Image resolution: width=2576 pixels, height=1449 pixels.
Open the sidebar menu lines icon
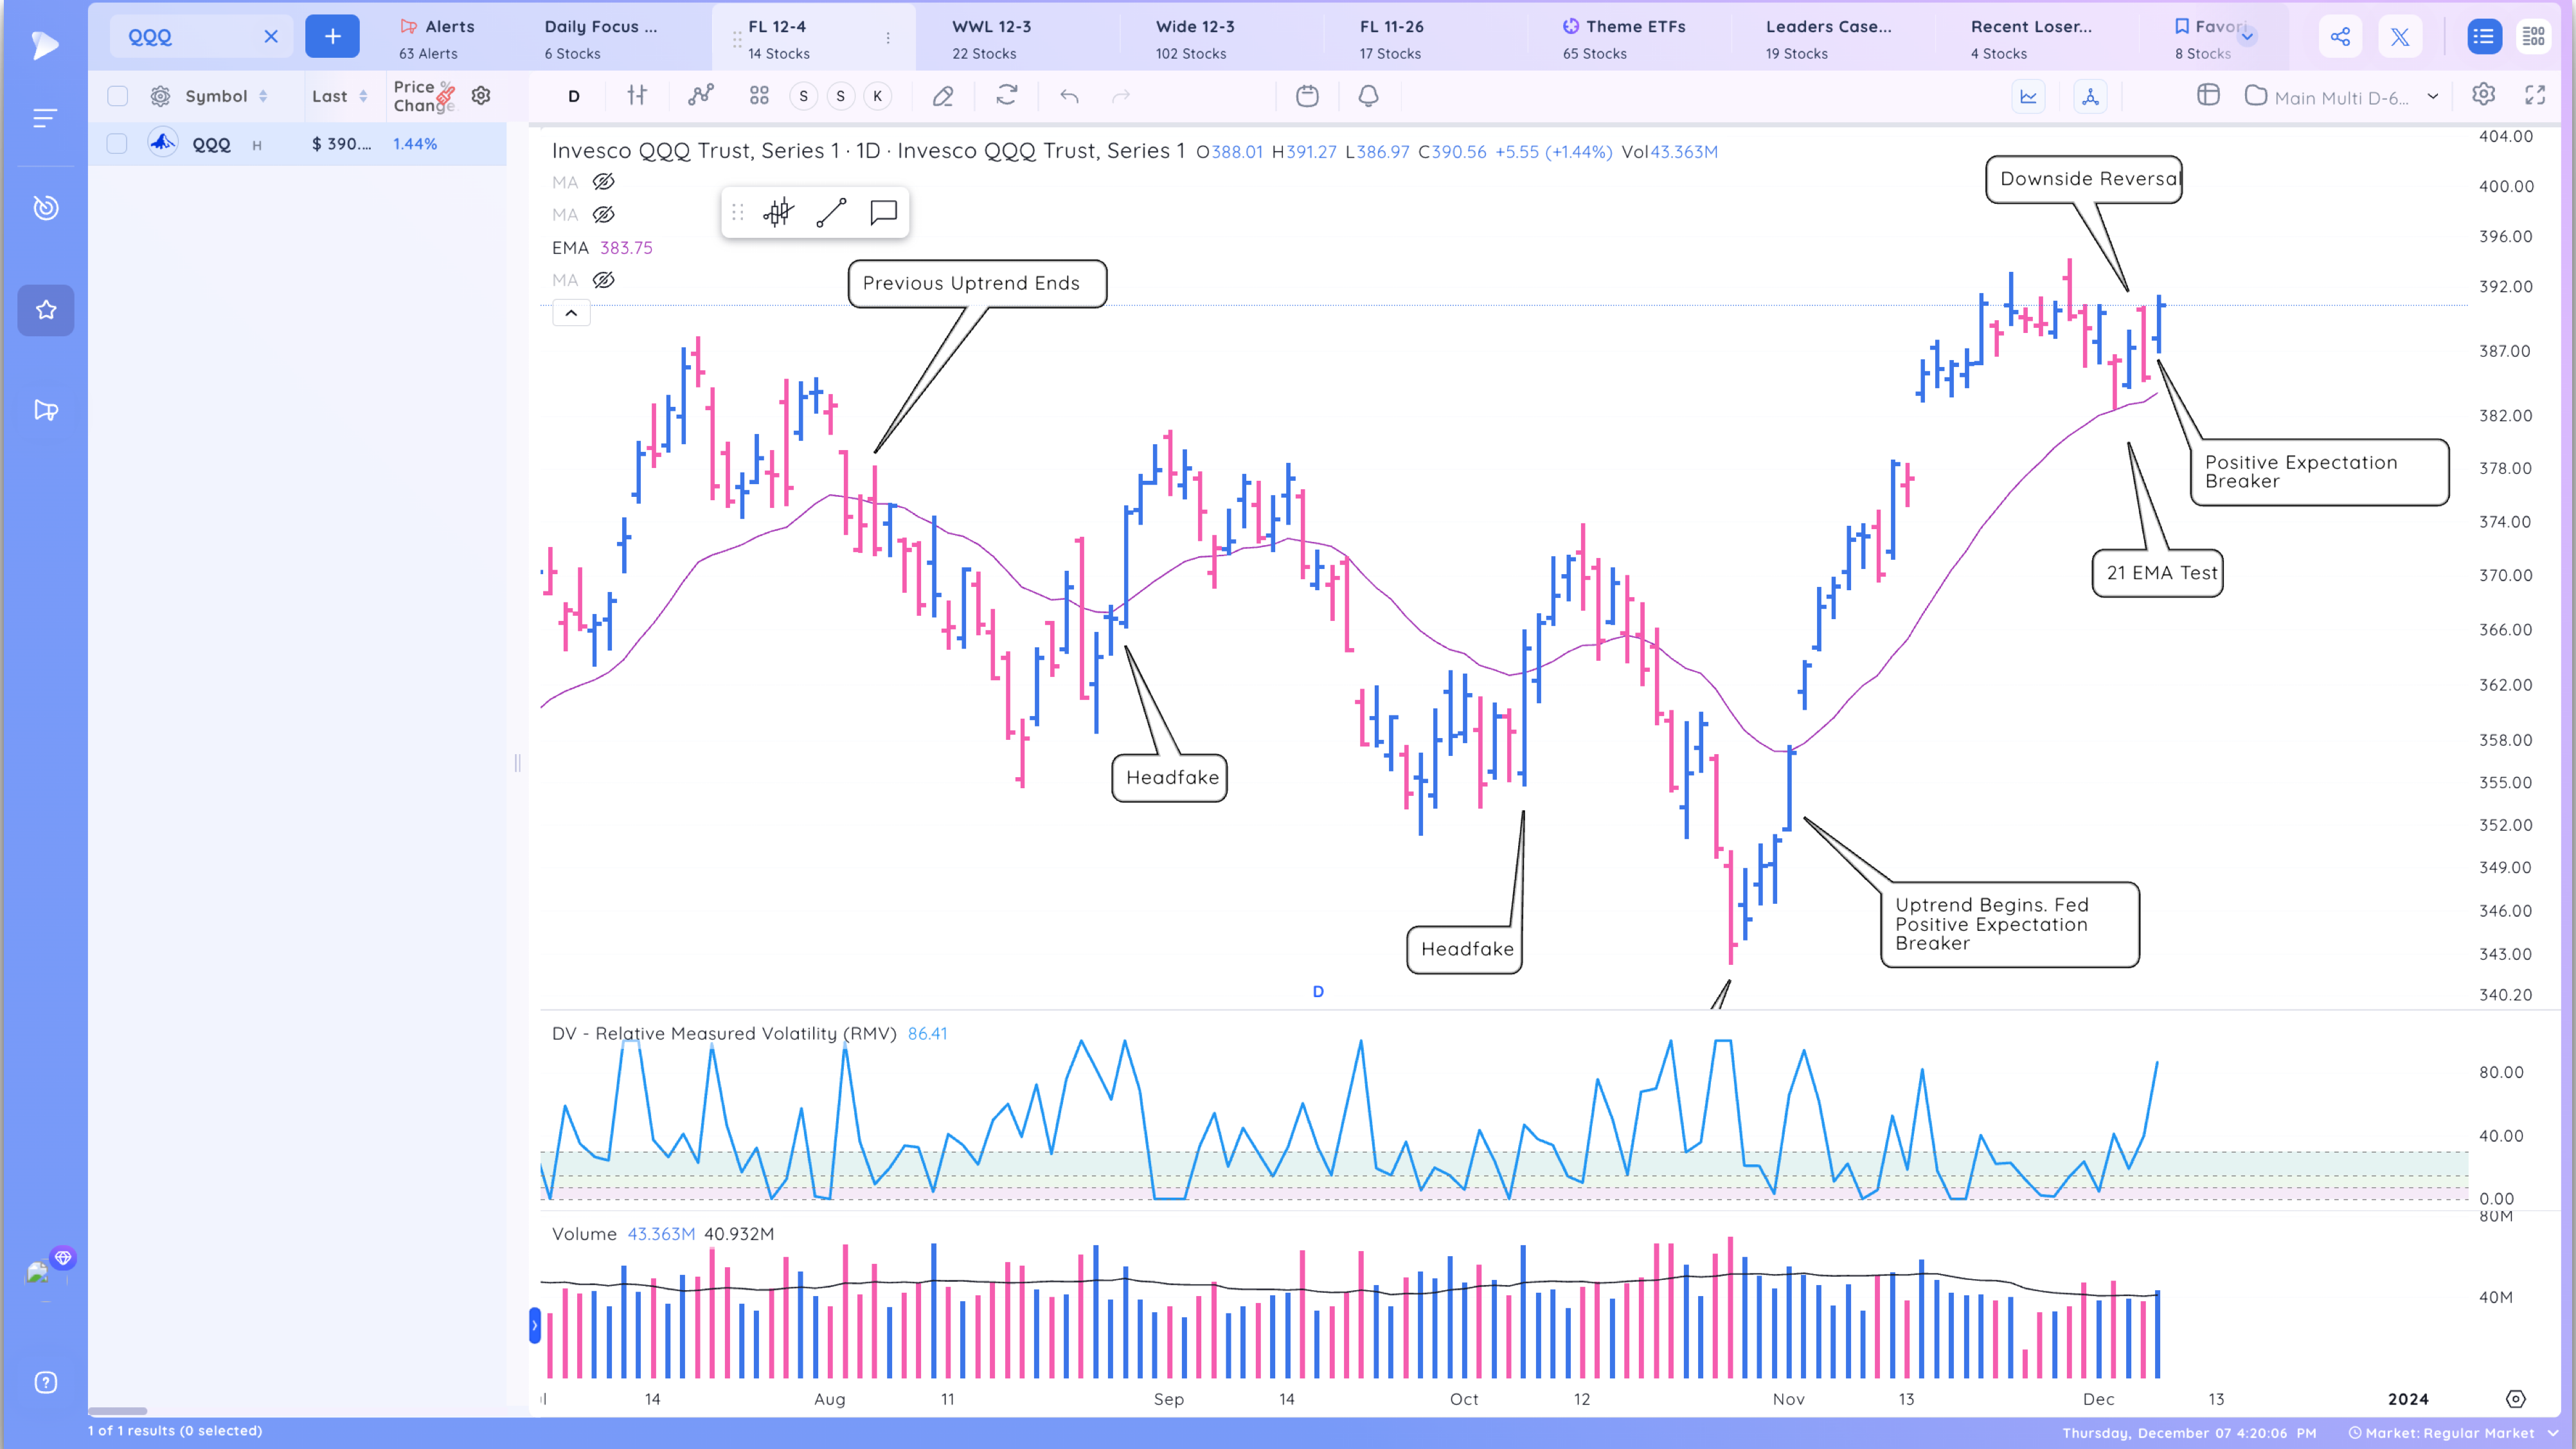tap(45, 118)
